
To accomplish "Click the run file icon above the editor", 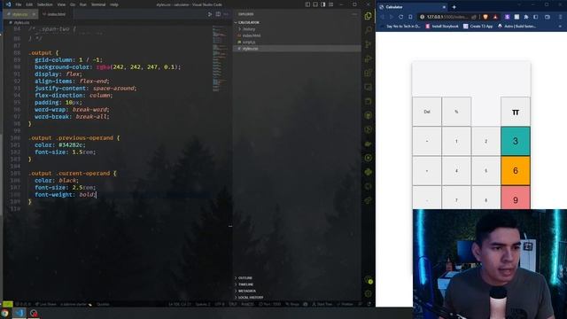I will [210, 14].
